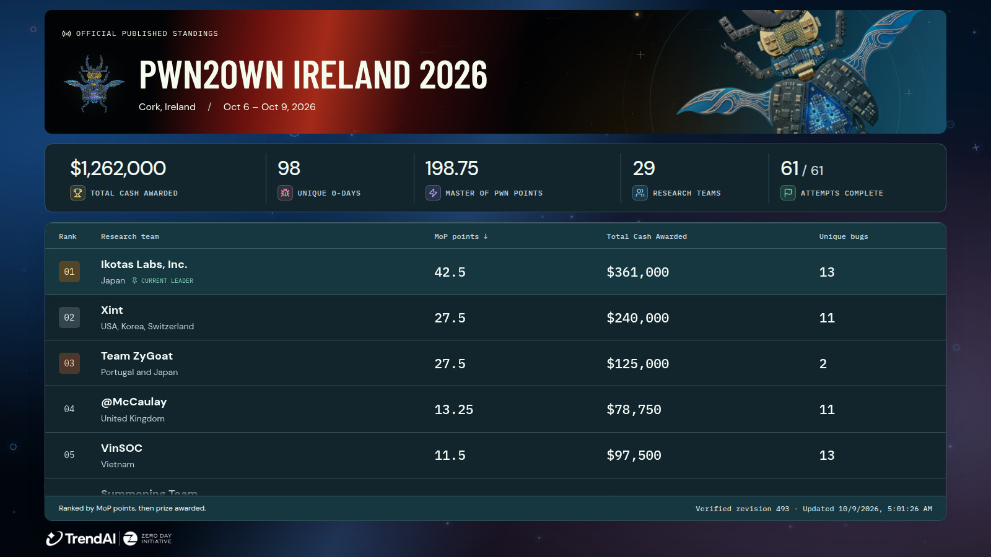Click the people icon beside Research Teams
Image resolution: width=991 pixels, height=557 pixels.
pyautogui.click(x=640, y=193)
